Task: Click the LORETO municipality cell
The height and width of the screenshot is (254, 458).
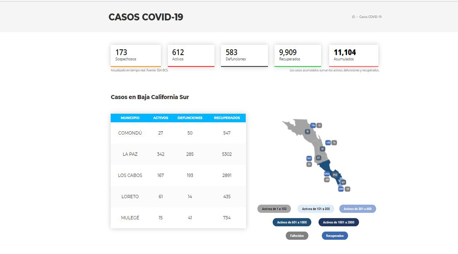Action: click(x=130, y=196)
